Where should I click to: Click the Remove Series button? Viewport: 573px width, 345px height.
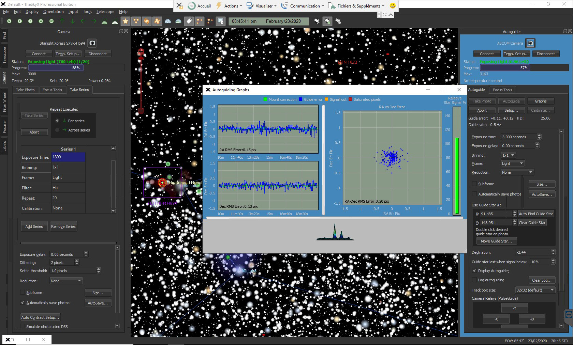pyautogui.click(x=63, y=226)
